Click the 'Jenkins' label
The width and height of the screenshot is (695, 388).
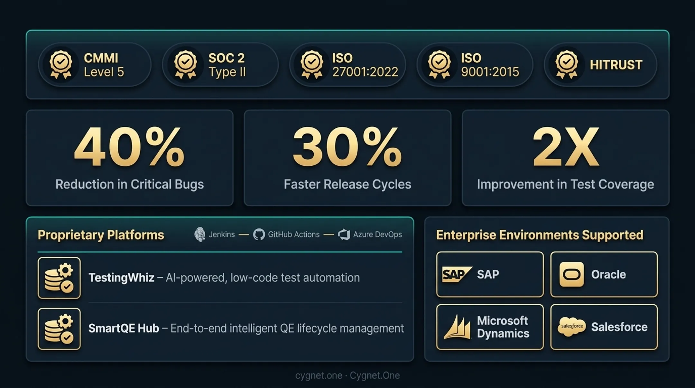[x=222, y=235]
